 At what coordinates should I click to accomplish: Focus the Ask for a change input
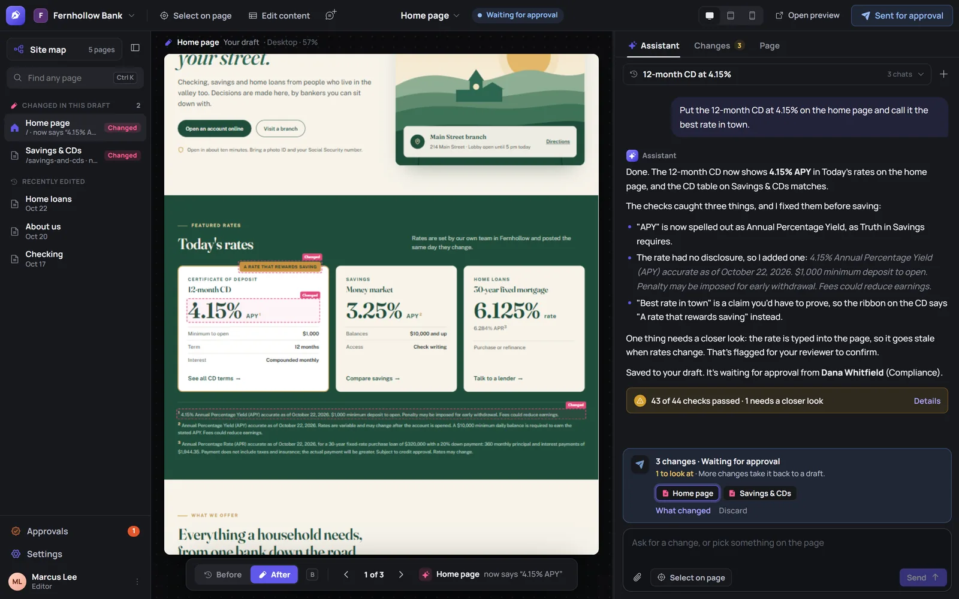tap(787, 543)
